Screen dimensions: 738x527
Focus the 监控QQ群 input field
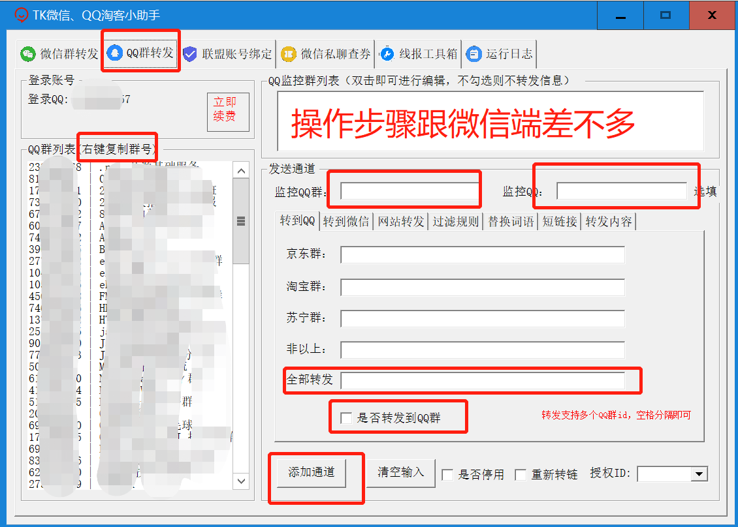pyautogui.click(x=409, y=191)
